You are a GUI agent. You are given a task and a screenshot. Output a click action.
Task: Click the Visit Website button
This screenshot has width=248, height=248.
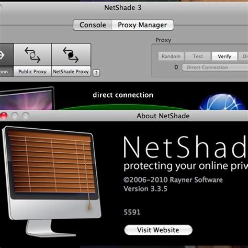coord(158,230)
